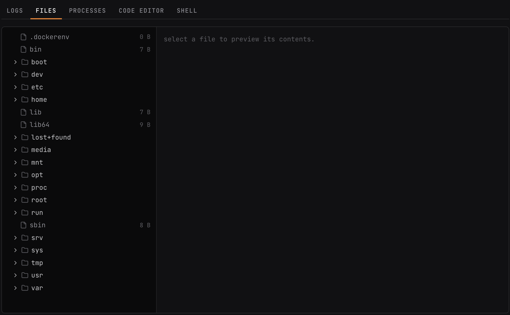510x315 pixels.
Task: Expand the home folder chevron
Action: [15, 100]
